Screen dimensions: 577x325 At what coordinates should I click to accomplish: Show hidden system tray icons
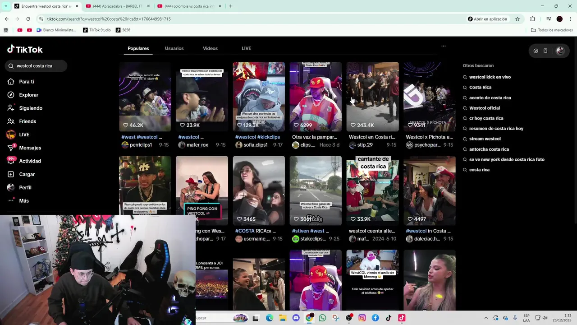(486, 318)
